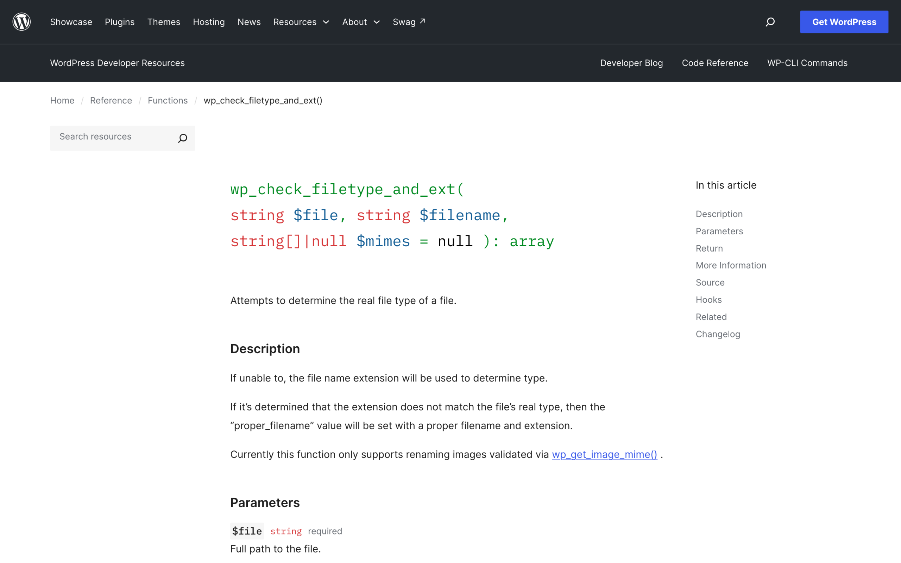The width and height of the screenshot is (901, 563).
Task: Click 'Attempts to determine the real file type' text
Action: pos(343,301)
